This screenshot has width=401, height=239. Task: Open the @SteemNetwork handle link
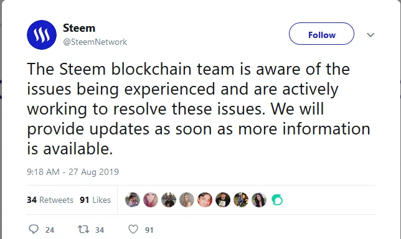95,42
